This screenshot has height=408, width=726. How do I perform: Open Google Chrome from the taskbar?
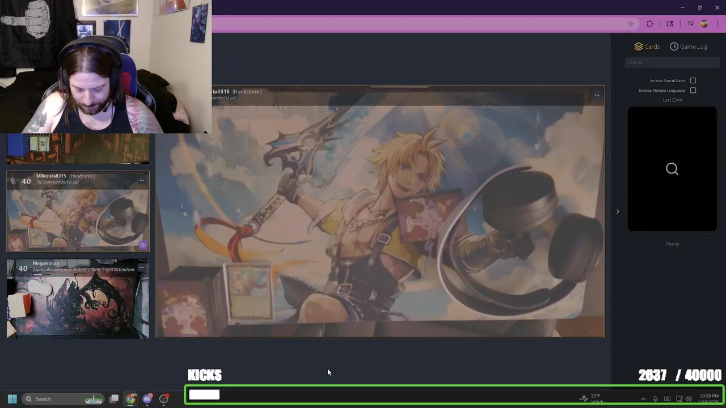tap(130, 399)
